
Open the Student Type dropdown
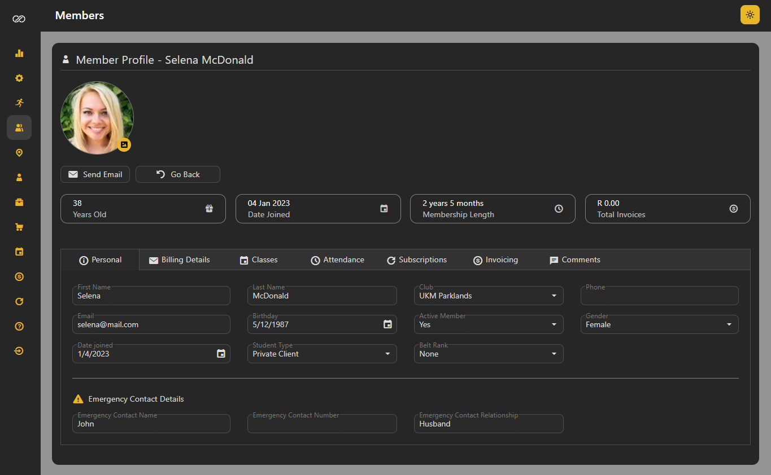(322, 354)
